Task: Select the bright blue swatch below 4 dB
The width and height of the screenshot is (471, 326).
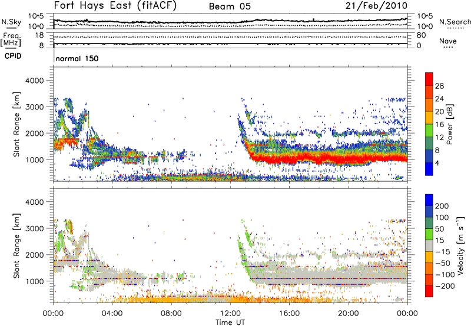Action: [x=429, y=169]
